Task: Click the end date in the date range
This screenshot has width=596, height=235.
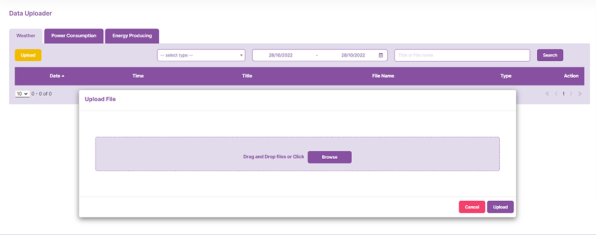Action: coord(353,55)
